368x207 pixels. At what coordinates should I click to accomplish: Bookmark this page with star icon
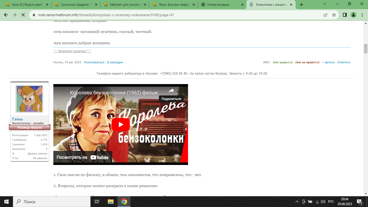[334, 15]
